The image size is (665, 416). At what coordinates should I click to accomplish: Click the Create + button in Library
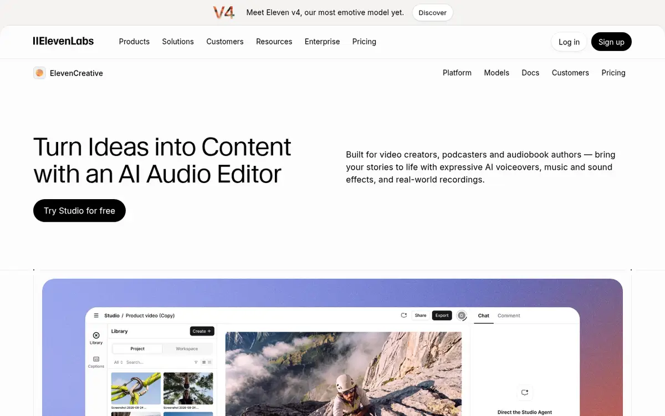(x=202, y=331)
